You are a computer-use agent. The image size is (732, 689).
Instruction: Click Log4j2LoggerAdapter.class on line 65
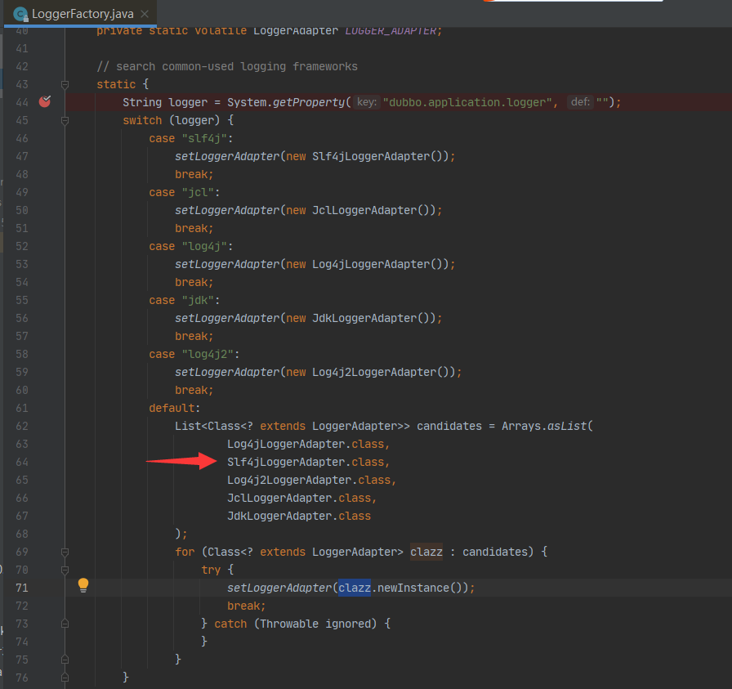(309, 481)
